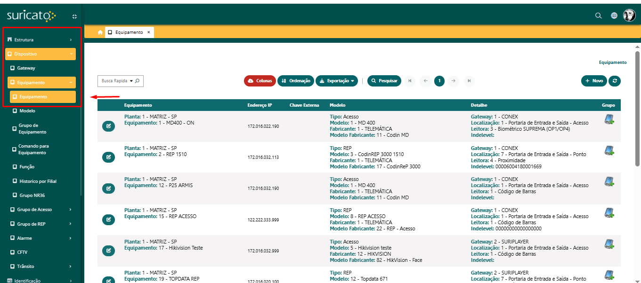Click the Novo button

pyautogui.click(x=594, y=81)
